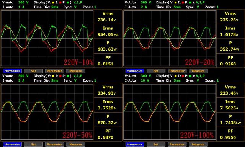This screenshot has width=245, height=147.
Task: Click Harmonics button in the 220V-50% panel
Action: (x=12, y=144)
